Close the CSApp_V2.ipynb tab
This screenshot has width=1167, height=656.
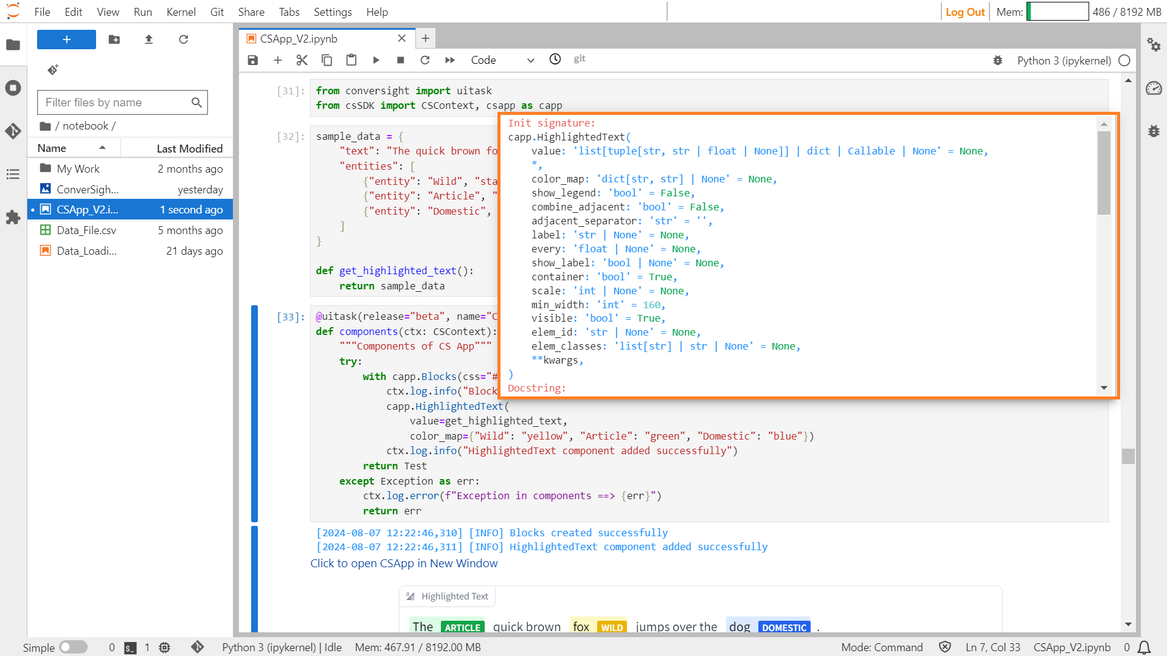(401, 38)
